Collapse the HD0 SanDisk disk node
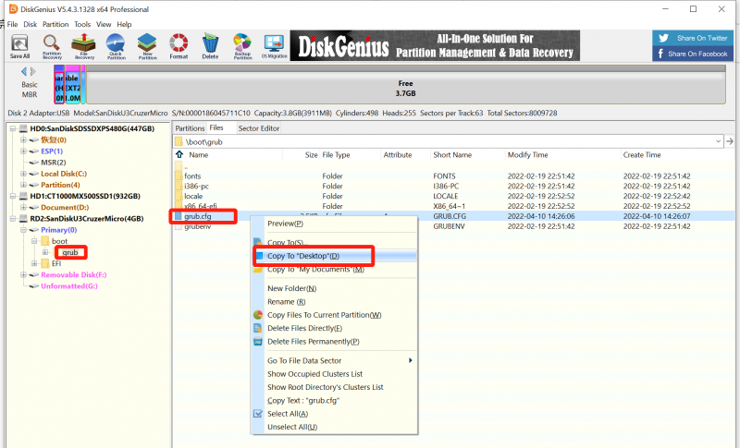 11,128
